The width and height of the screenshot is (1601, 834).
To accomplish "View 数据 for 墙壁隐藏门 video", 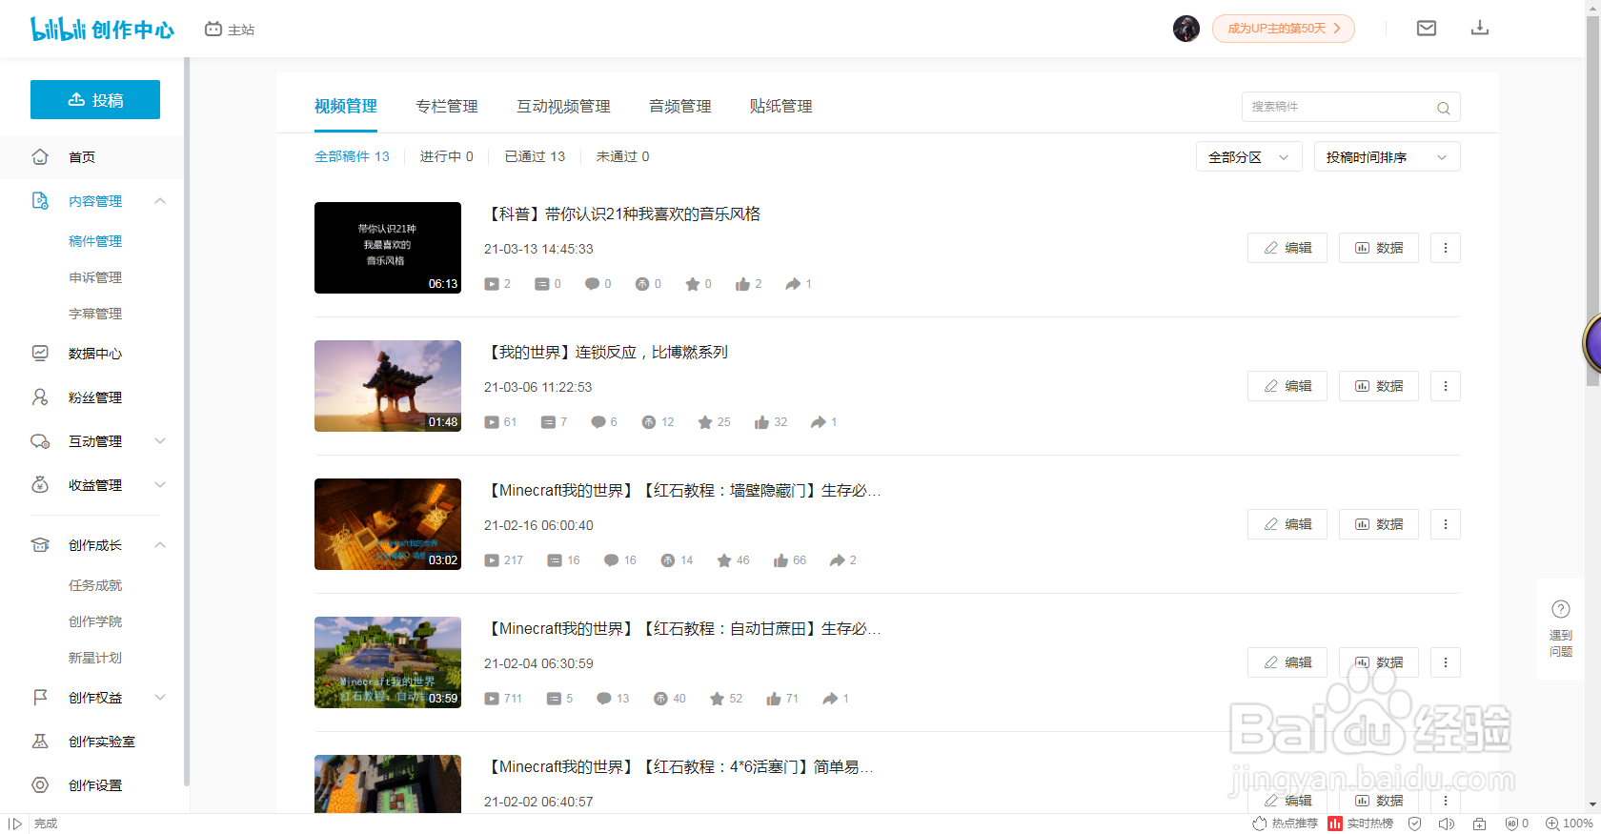I will pos(1379,524).
